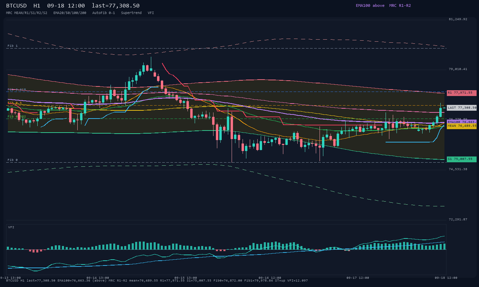Select the H1 timeframe label in title
The height and width of the screenshot is (287, 479).
click(x=37, y=6)
